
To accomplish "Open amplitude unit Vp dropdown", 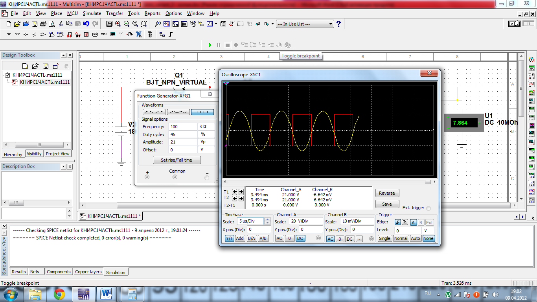I will (x=206, y=142).
